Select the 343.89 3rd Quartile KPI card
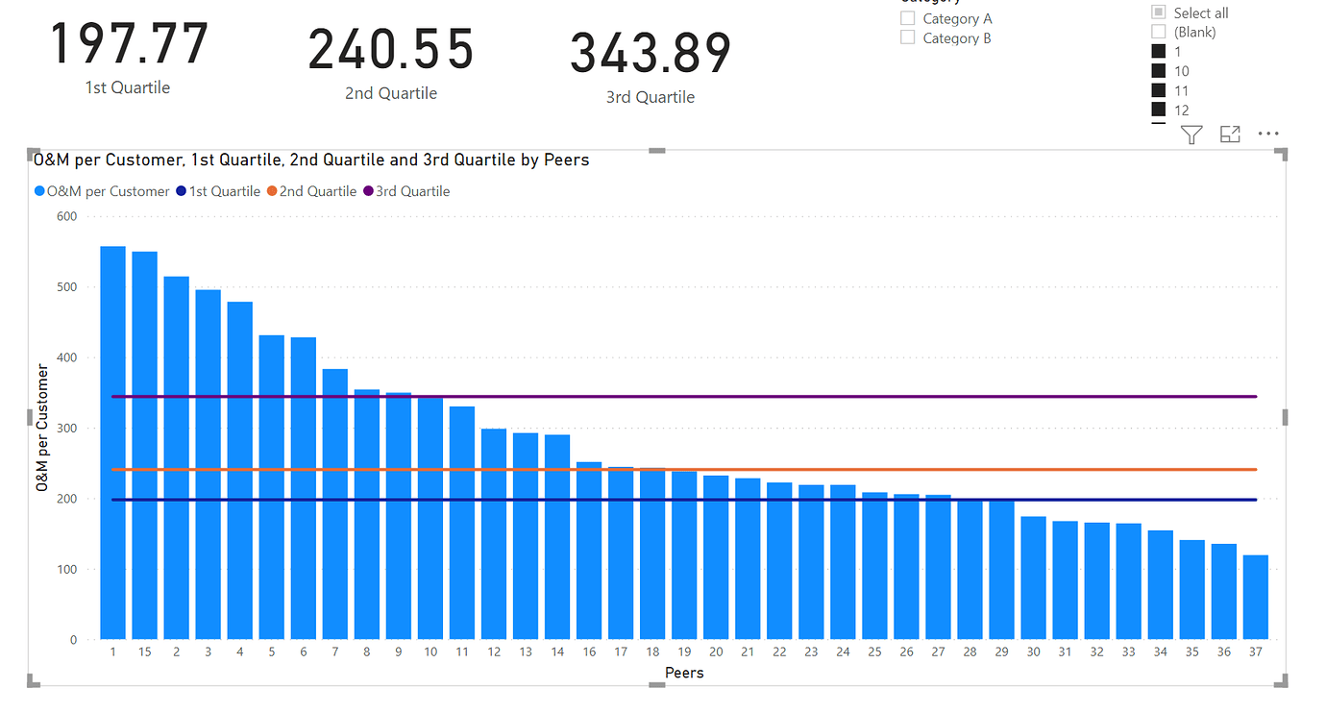The image size is (1326, 713). (x=650, y=53)
